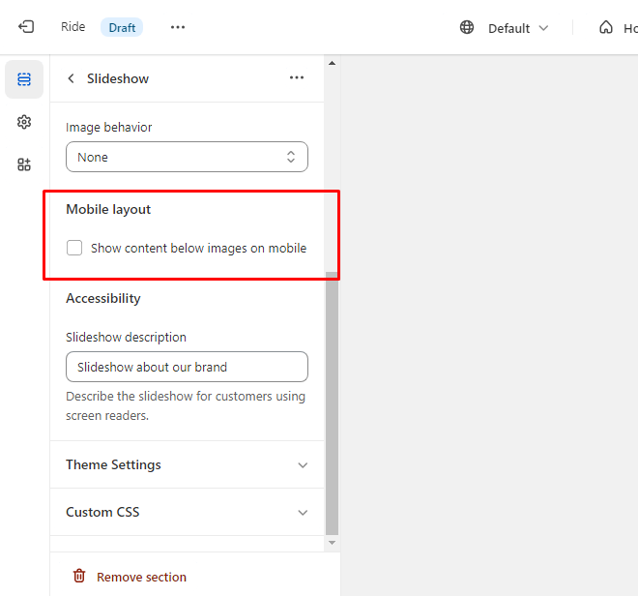Open the theme actions ellipsis menu
Screen dimensions: 638x596
[177, 27]
